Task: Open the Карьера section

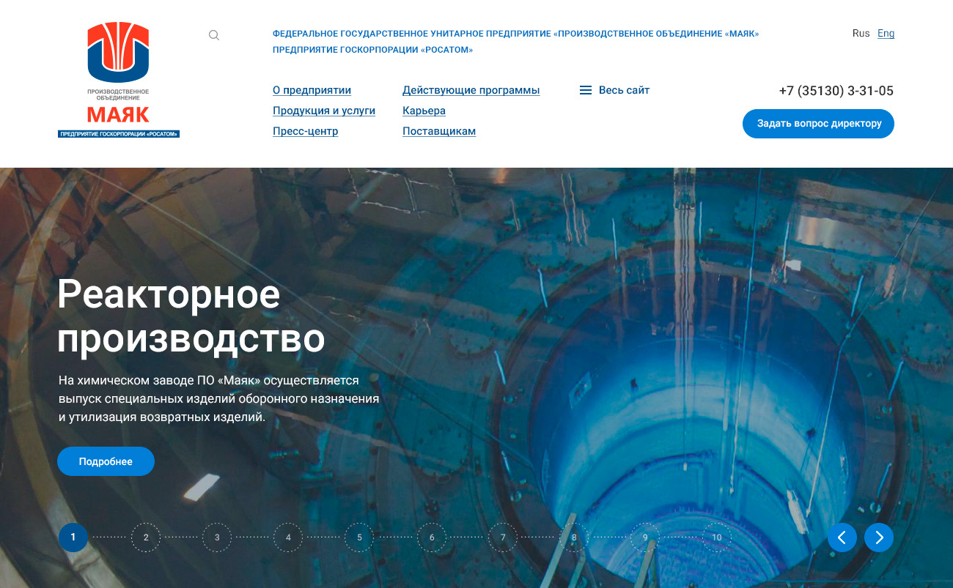Action: point(424,111)
